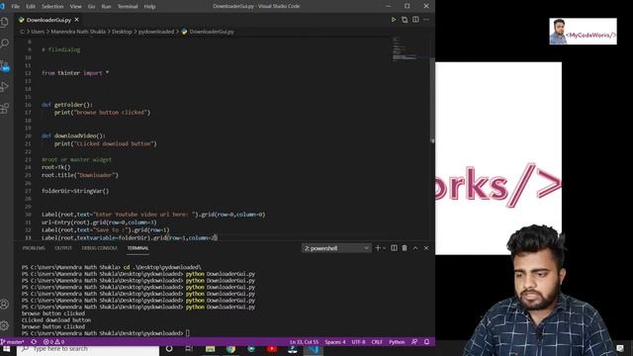Click the master git branch indicator
The height and width of the screenshot is (356, 633).
coord(13,342)
